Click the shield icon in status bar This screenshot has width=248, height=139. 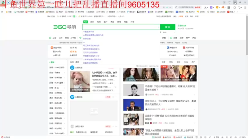point(197,137)
